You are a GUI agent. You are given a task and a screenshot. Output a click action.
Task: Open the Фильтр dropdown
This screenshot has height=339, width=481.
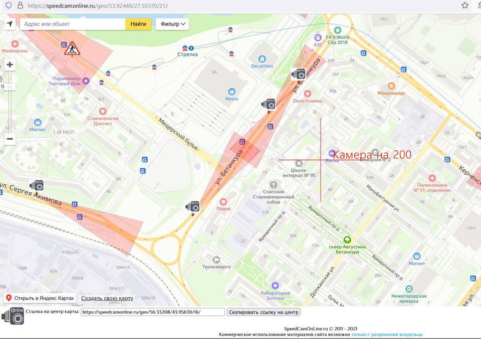[x=172, y=24]
